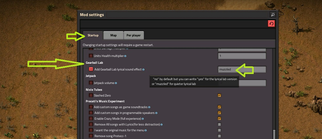Click the Gearball Lab field containing muzzled

pyautogui.click(x=242, y=69)
